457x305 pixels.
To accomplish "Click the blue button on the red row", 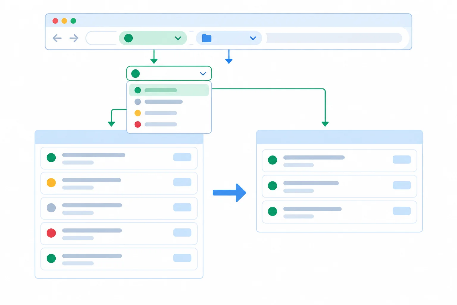I will click(182, 233).
